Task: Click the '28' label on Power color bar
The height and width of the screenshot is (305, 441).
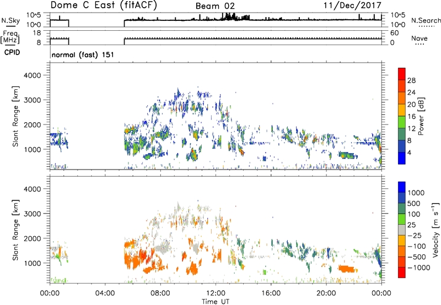Action: pyautogui.click(x=411, y=80)
